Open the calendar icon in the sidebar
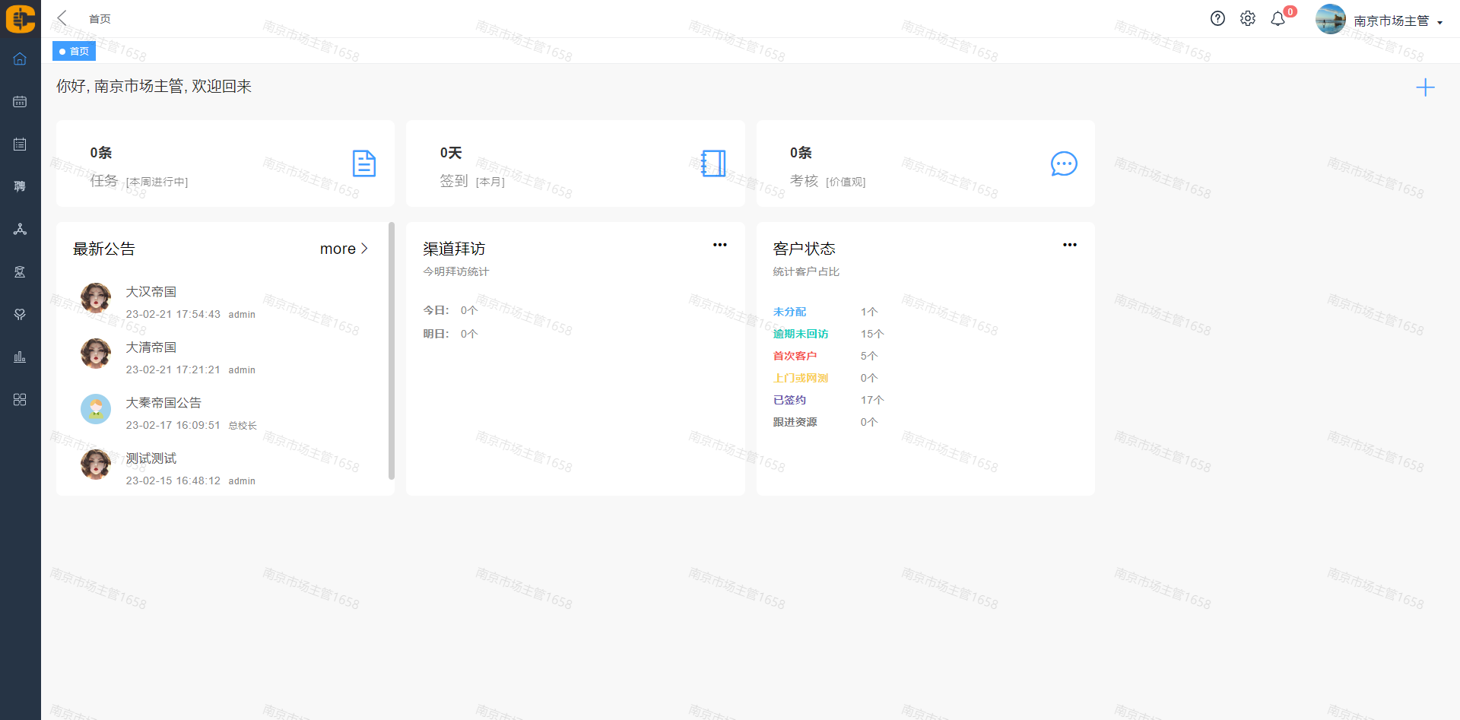1460x720 pixels. (20, 102)
